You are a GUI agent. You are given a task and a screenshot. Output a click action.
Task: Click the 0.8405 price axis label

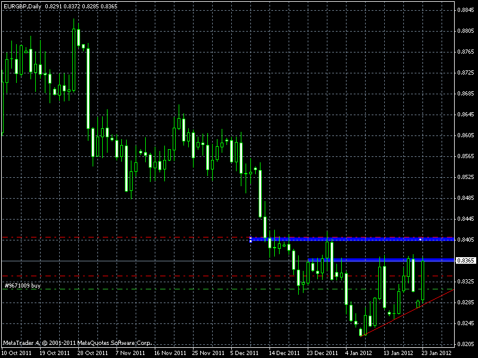pyautogui.click(x=466, y=240)
